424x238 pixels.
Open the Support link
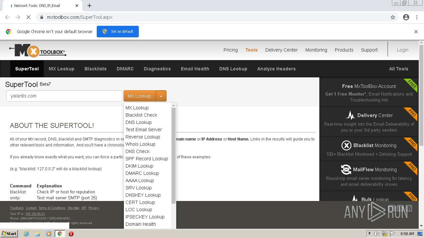point(369,50)
